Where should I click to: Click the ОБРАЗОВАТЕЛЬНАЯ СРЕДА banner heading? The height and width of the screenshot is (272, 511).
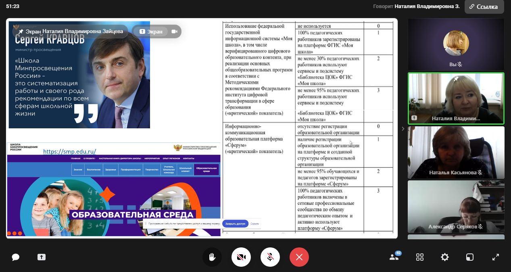[x=133, y=215]
